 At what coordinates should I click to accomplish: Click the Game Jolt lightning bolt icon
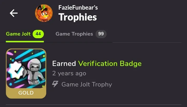pos(55,84)
